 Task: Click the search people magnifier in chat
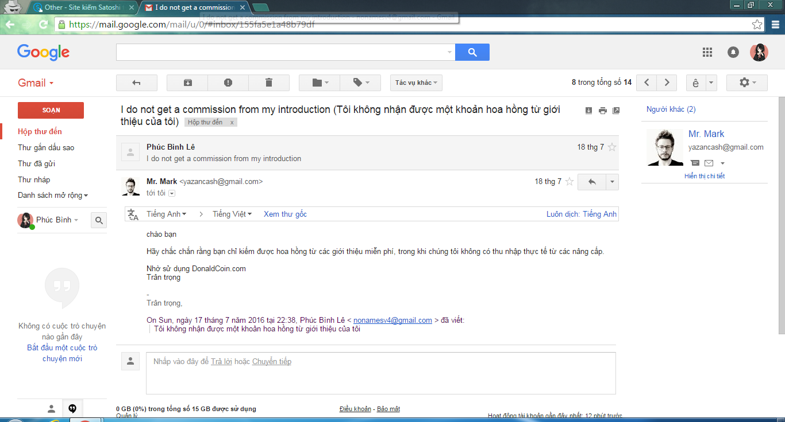pos(99,220)
